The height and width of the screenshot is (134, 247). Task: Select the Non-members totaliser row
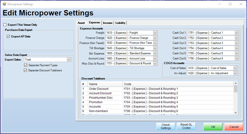(x=157, y=111)
